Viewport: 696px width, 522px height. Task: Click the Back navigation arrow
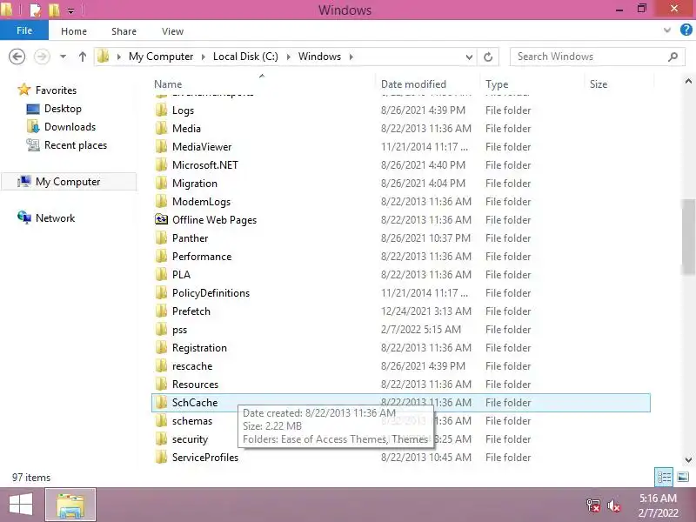click(x=17, y=57)
